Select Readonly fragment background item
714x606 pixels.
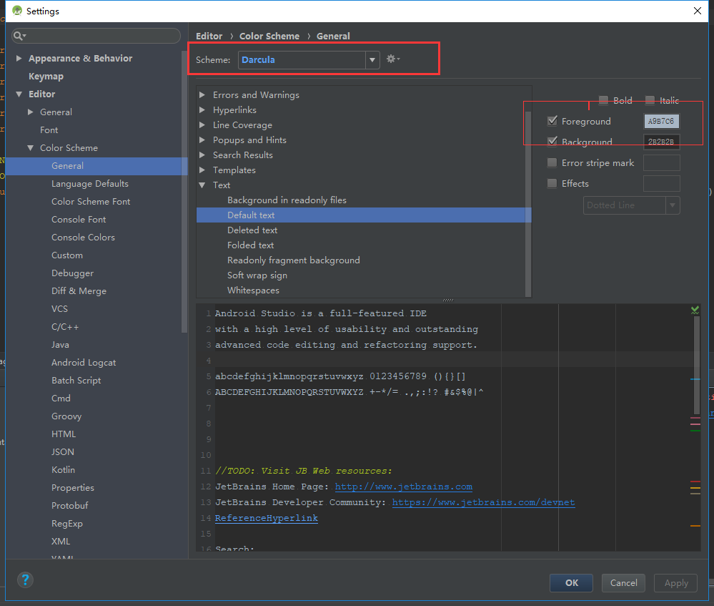[x=294, y=260]
